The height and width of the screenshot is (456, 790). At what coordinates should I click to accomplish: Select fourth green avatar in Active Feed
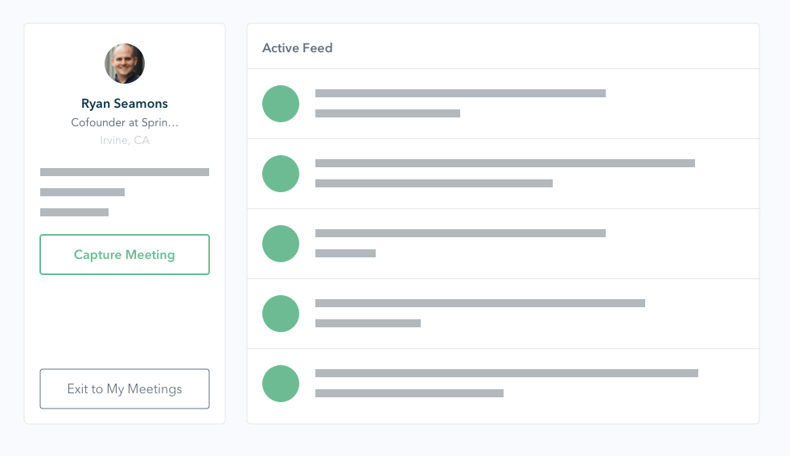coord(281,314)
